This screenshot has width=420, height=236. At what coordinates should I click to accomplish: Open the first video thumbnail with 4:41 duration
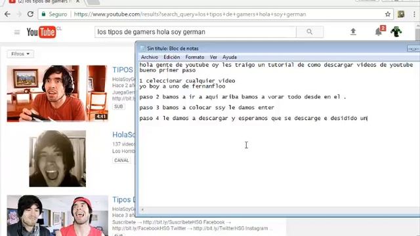(x=57, y=93)
